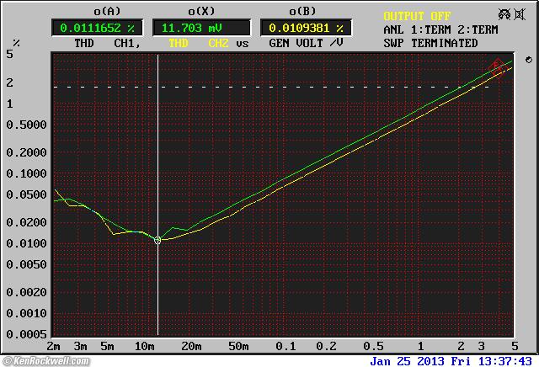Viewport: 539px width, 367px height.
Task: Click the crossed-out speaker muted icon
Action: click(520, 14)
